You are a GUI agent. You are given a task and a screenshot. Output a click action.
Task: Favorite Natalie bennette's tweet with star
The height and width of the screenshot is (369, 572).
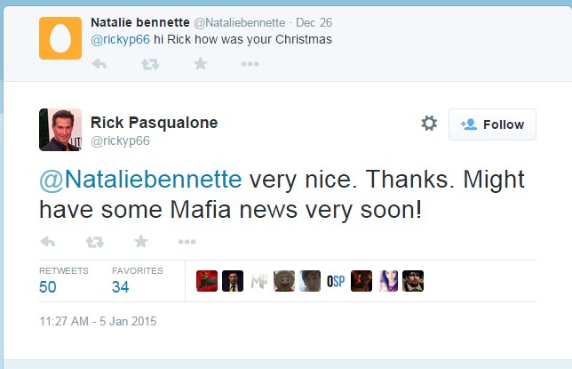[201, 64]
